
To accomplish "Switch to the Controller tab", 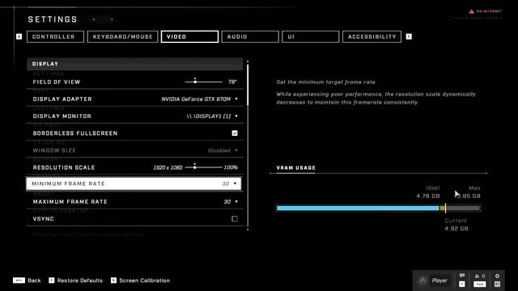I will click(x=55, y=36).
